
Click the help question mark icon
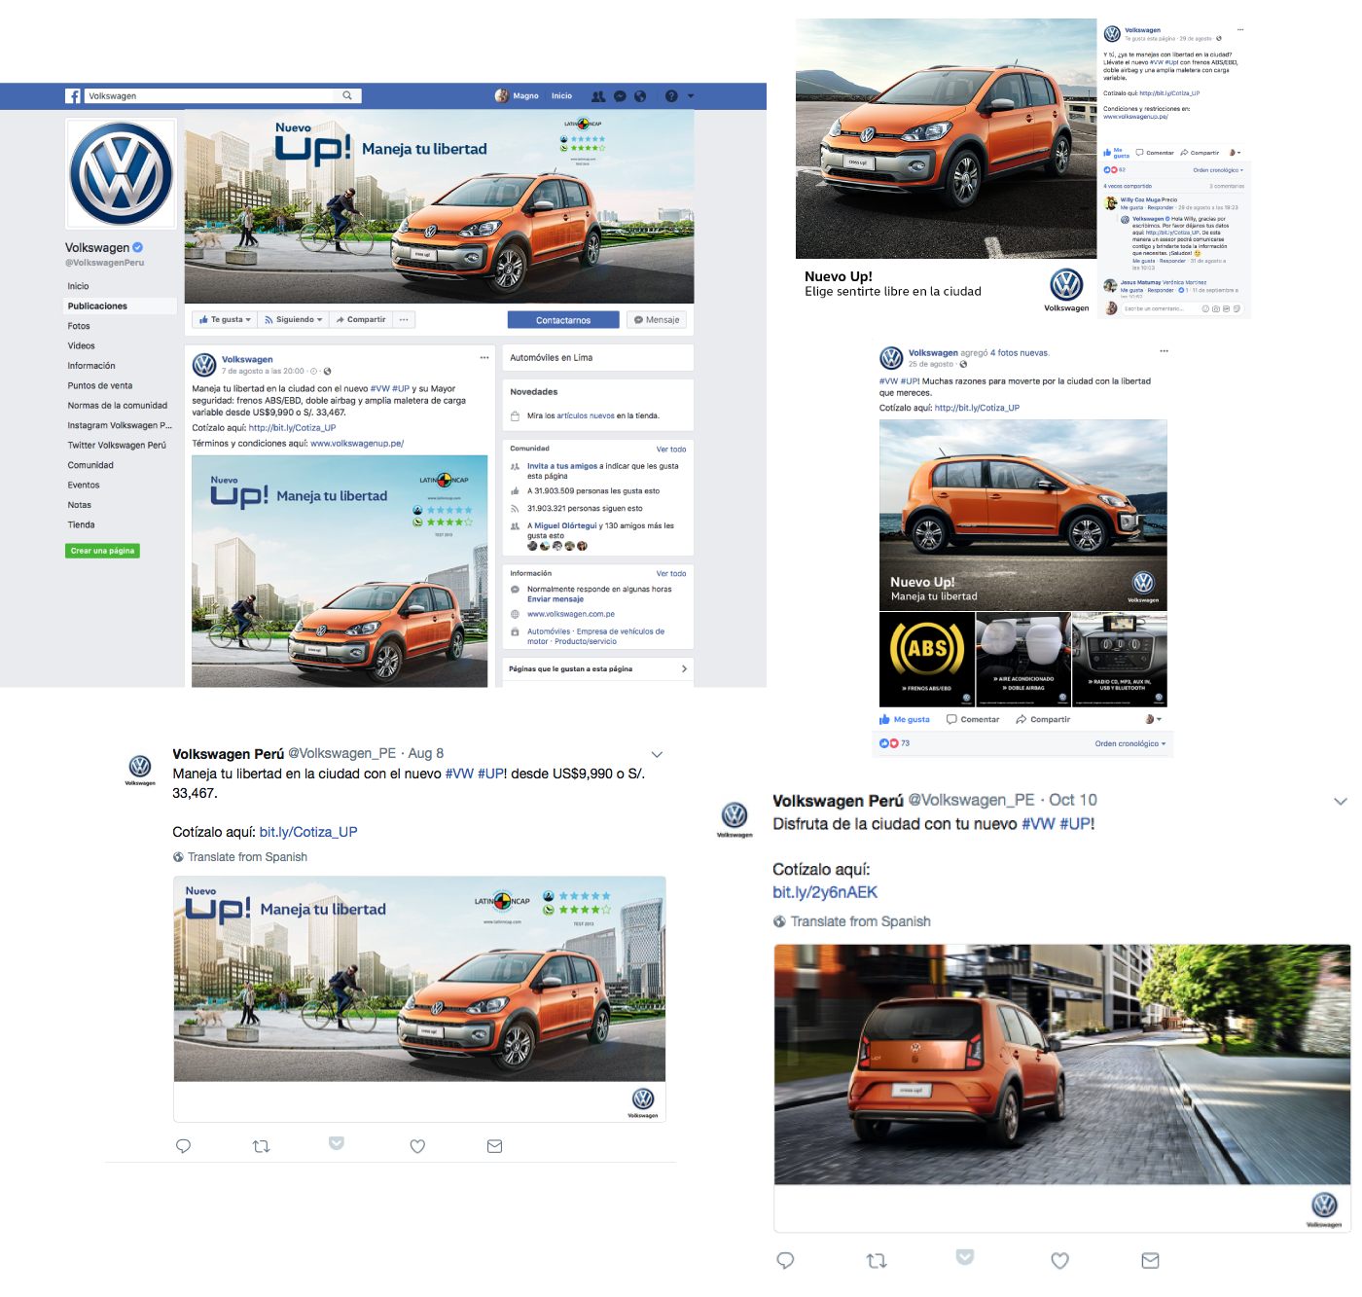[671, 96]
